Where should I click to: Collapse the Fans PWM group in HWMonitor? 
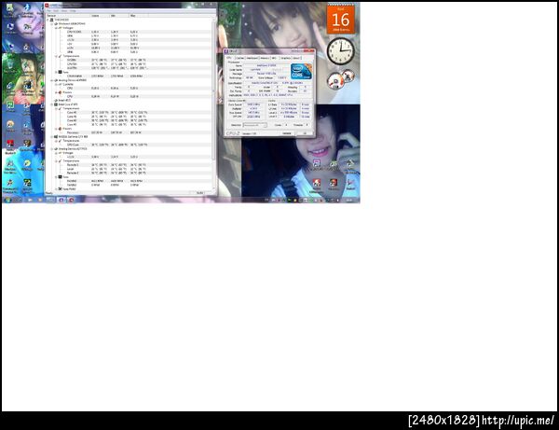56,189
